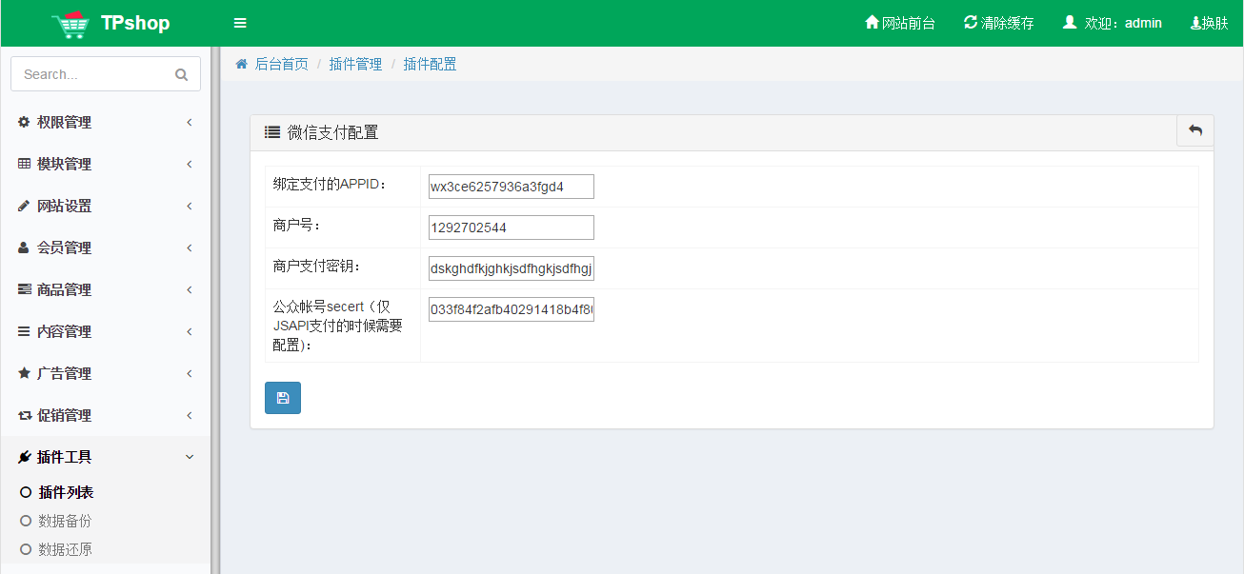Click the 清除缓存 refresh icon
Viewport: 1244px width, 574px height.
pos(971,23)
